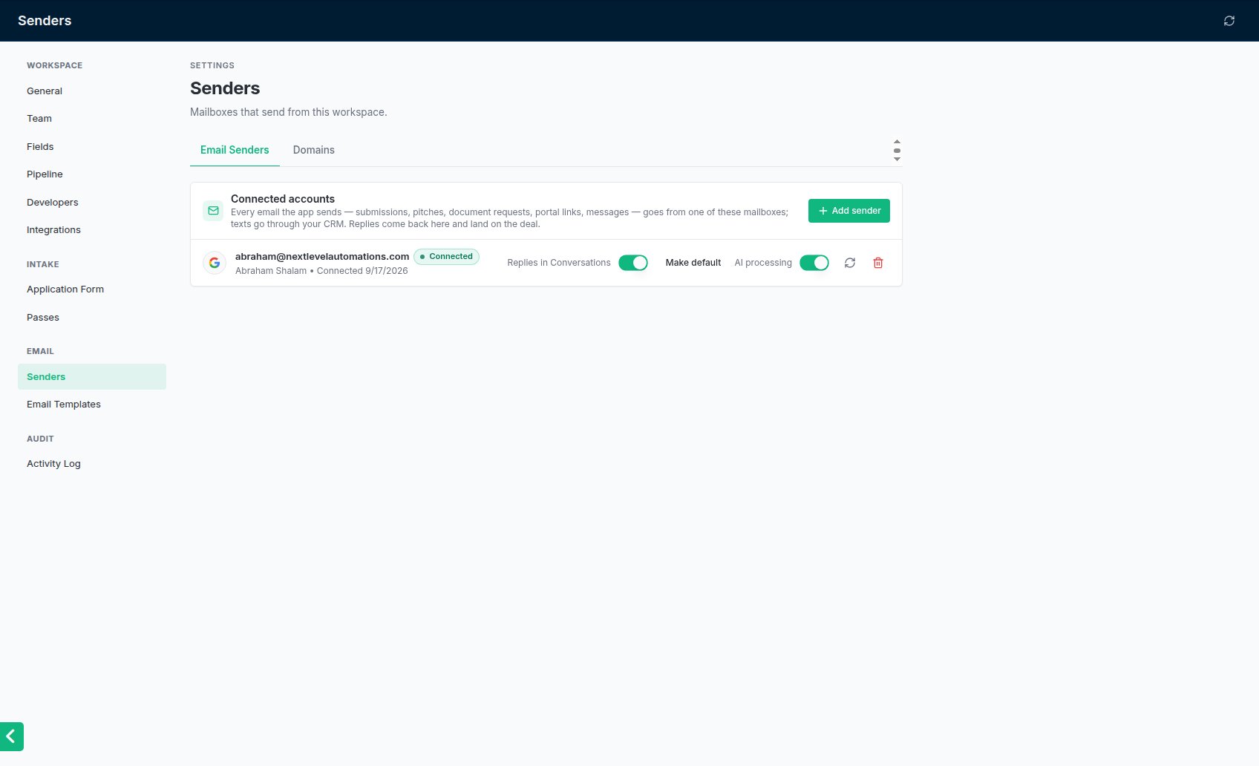
Task: Click the scroll down arrow beside the tabs
Action: click(897, 159)
